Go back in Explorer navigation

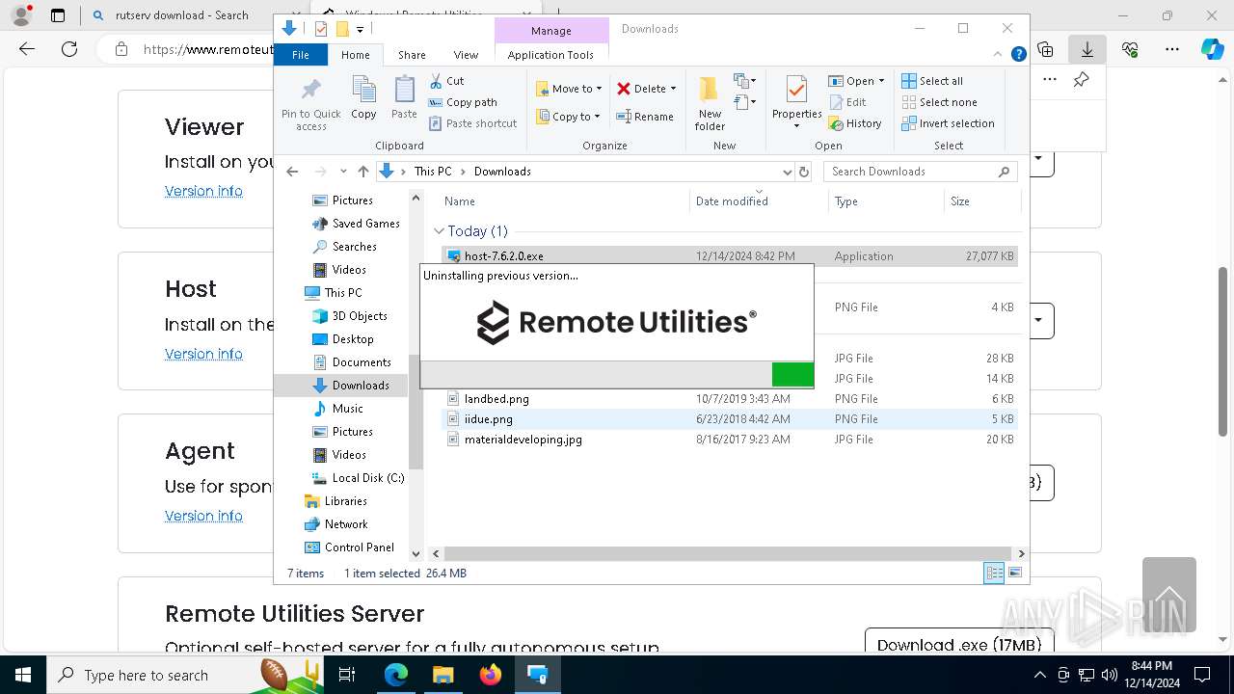click(x=292, y=172)
